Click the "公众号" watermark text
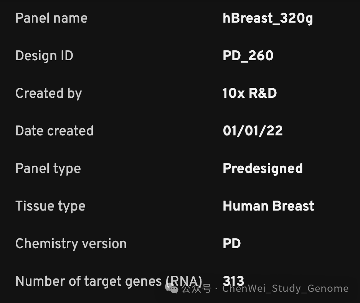The height and width of the screenshot is (303, 360). tap(196, 288)
